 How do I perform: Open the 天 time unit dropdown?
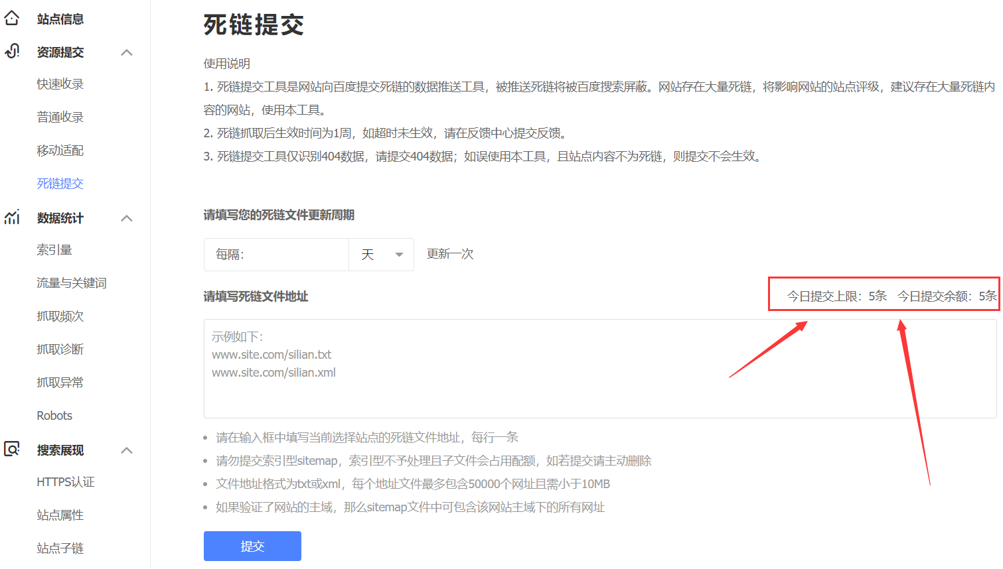click(x=382, y=255)
